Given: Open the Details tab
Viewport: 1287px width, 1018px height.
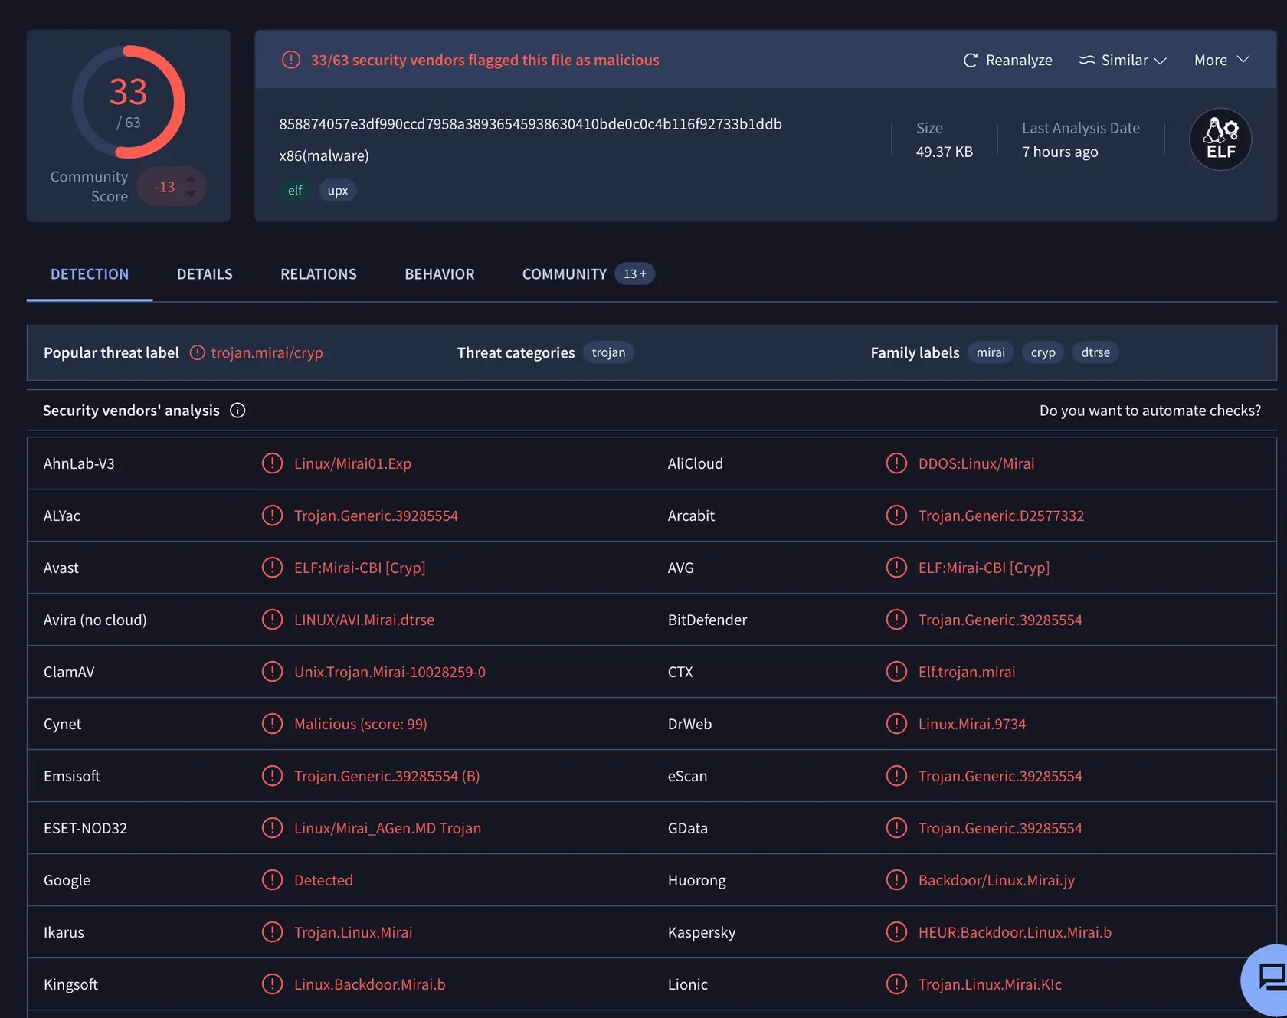Looking at the screenshot, I should (x=205, y=274).
